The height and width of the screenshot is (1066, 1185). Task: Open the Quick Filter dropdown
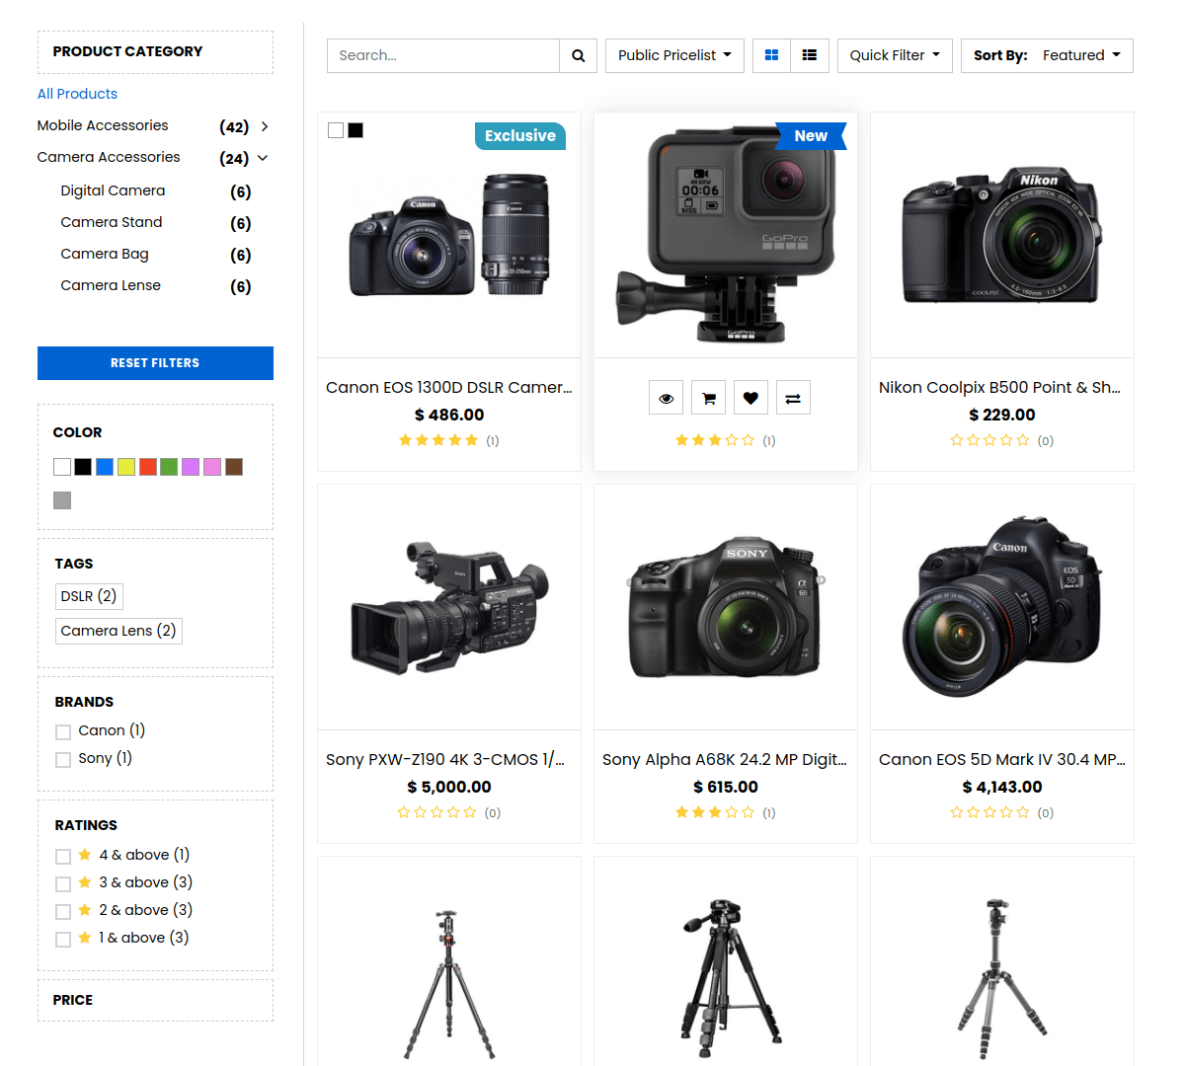click(895, 55)
